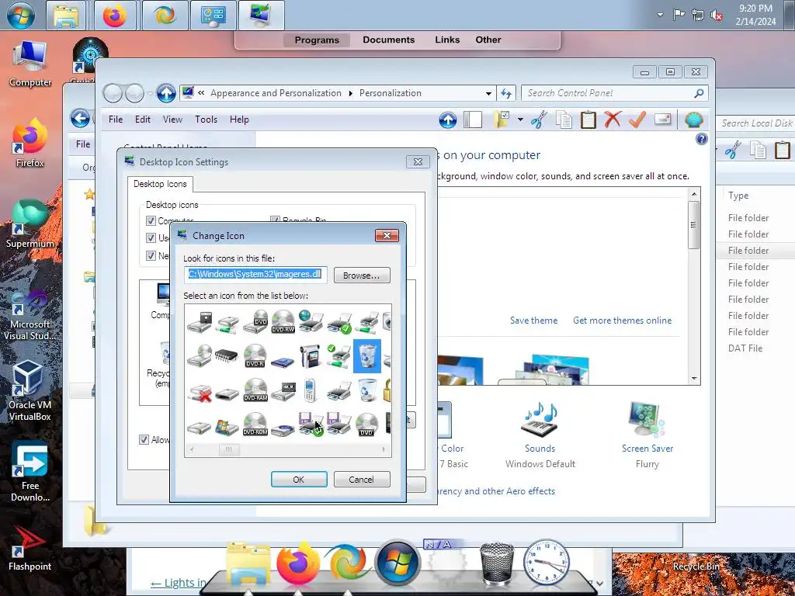Image resolution: width=795 pixels, height=596 pixels.
Task: Select the DVD-R disc icon
Action: point(255,355)
